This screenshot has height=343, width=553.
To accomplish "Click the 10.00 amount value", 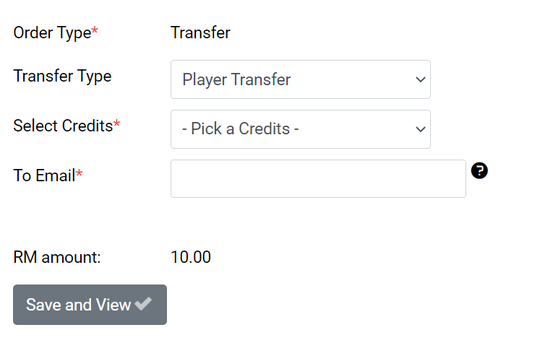I will (x=191, y=257).
